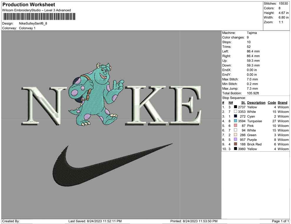This screenshot has width=291, height=224.
Task: Click the Trims value 52
Action: tap(249, 47)
